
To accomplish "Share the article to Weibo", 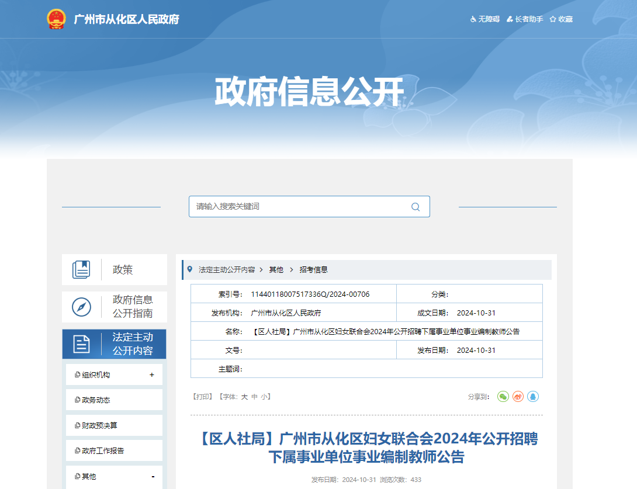I will pos(518,397).
